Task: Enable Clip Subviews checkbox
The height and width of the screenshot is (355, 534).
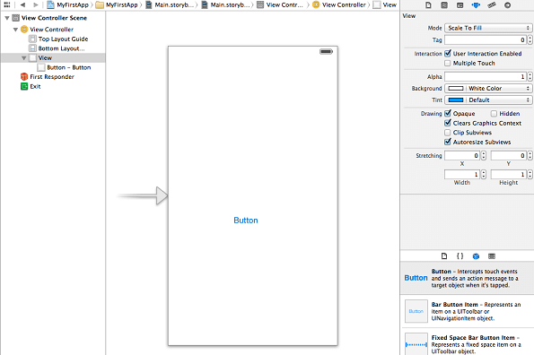Action: (448, 133)
